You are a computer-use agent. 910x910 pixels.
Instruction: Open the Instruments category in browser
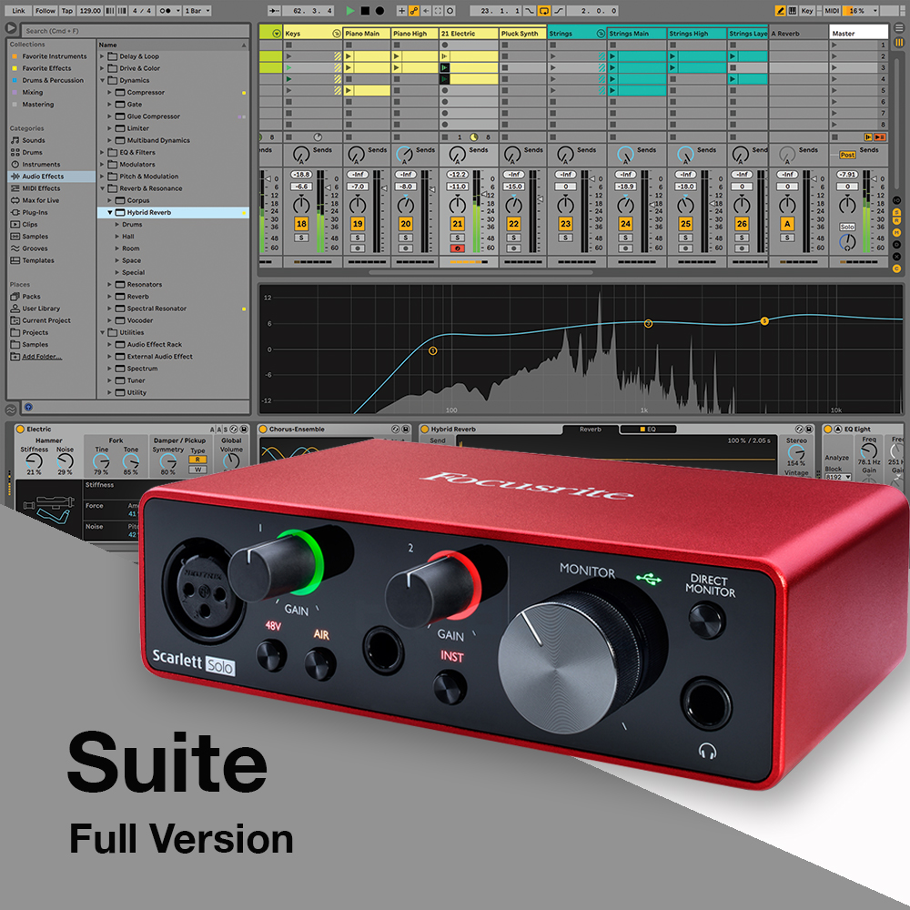41,164
